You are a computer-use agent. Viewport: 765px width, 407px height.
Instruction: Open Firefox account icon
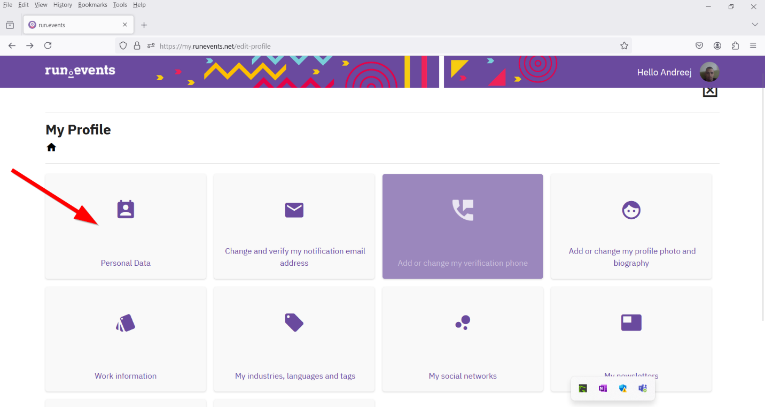717,46
